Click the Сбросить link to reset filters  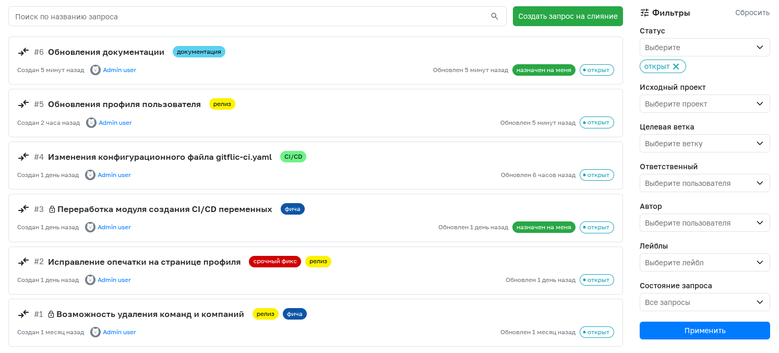click(x=752, y=13)
